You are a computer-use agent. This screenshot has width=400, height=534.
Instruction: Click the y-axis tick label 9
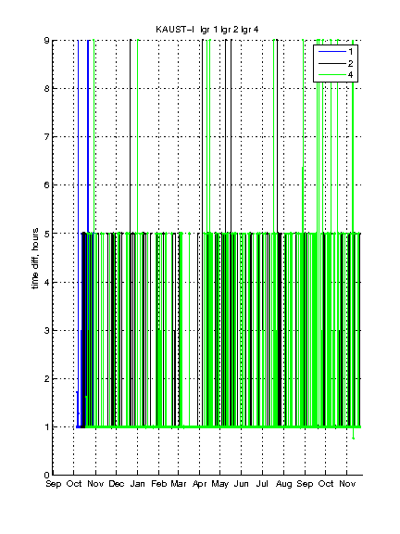[x=46, y=40]
